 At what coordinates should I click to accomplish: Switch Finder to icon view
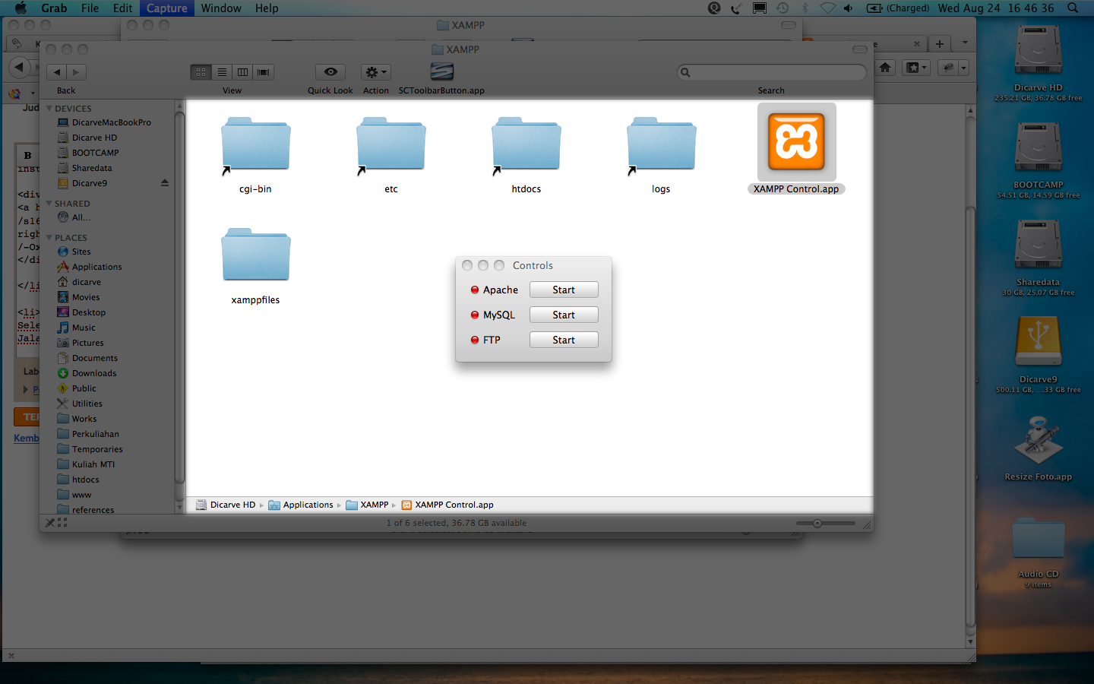point(201,72)
